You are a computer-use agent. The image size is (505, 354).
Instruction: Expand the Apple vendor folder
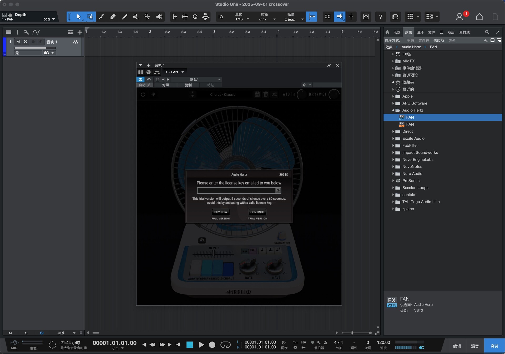pos(393,96)
